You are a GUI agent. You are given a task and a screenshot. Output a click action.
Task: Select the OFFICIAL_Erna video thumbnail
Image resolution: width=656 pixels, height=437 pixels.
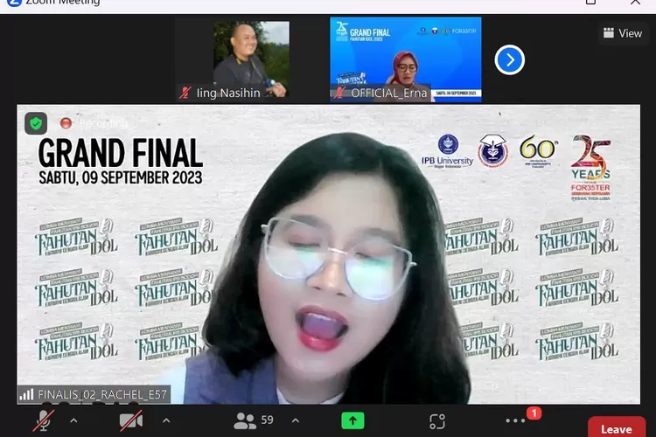click(405, 59)
